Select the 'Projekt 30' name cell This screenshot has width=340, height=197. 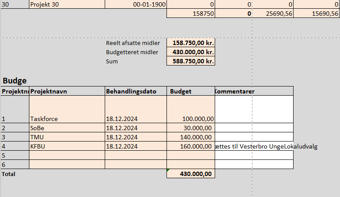click(67, 4)
